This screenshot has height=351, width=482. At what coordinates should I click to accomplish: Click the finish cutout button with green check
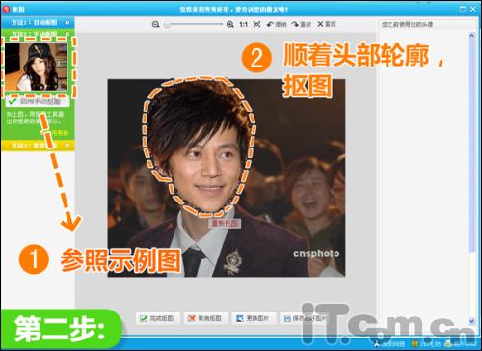click(157, 318)
